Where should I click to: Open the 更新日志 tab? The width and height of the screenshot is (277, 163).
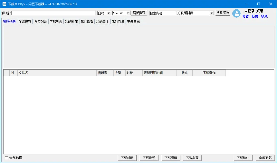(133, 22)
